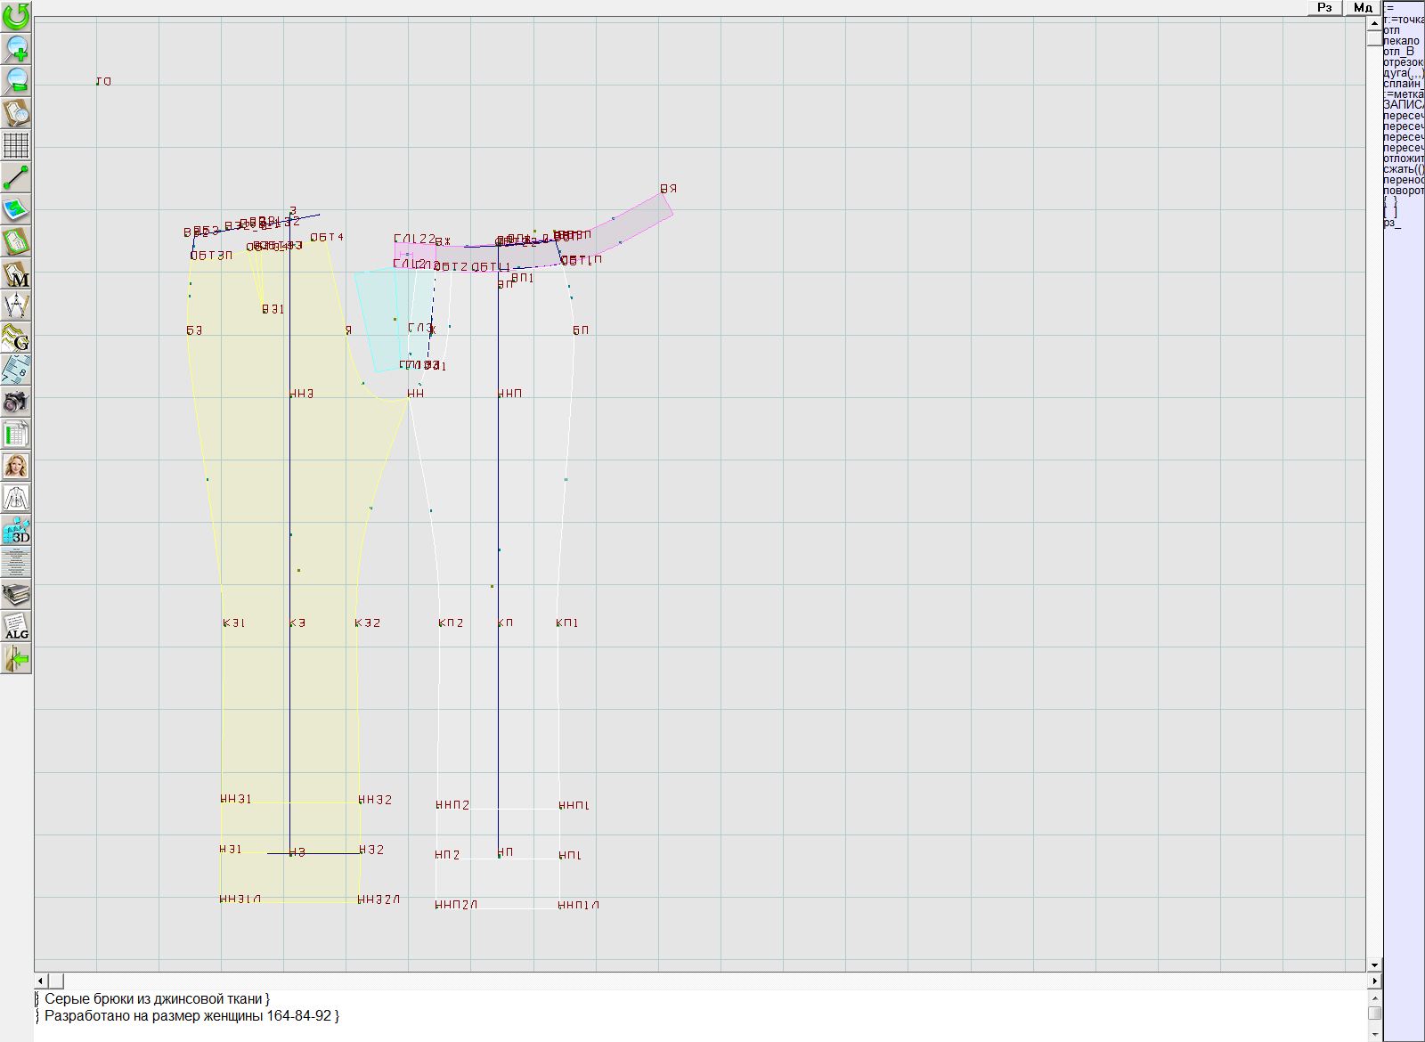Click the horizontal scrollbar left arrow
This screenshot has width=1425, height=1042.
pos(42,981)
